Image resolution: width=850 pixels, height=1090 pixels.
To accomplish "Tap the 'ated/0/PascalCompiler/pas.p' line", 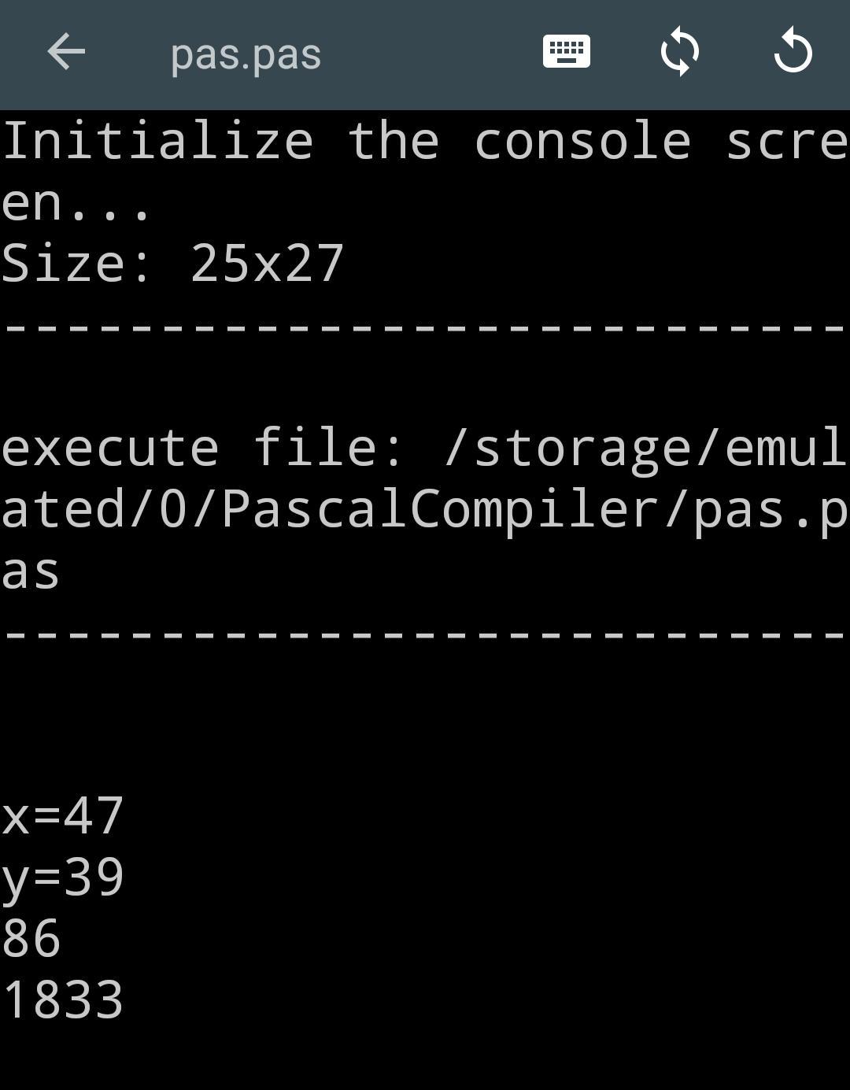I will 425,509.
